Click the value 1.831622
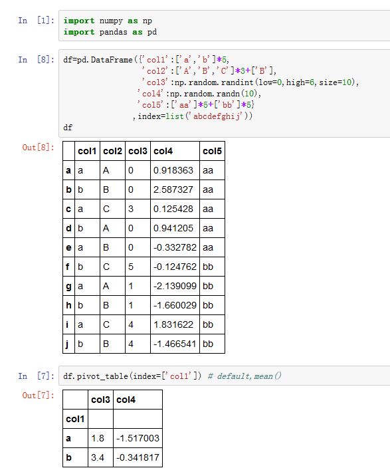Viewport: 390px width, 476px height. 173,324
